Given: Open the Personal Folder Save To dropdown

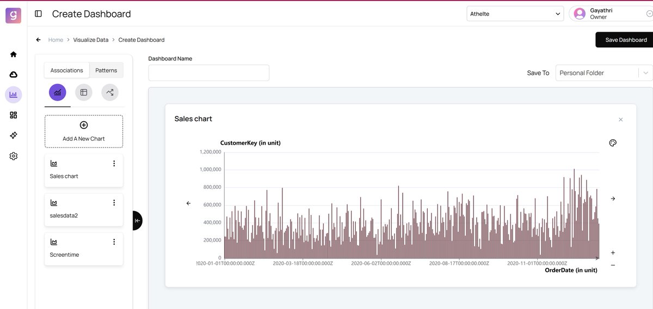Looking at the screenshot, I should [604, 73].
